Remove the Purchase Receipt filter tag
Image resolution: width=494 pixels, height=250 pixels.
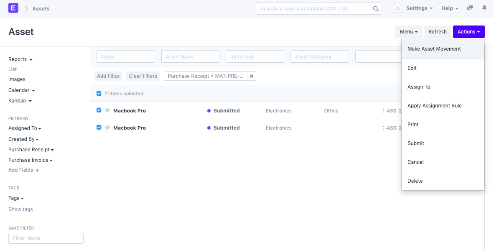coord(251,76)
